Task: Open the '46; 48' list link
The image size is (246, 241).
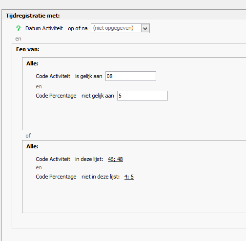Action: click(115, 159)
